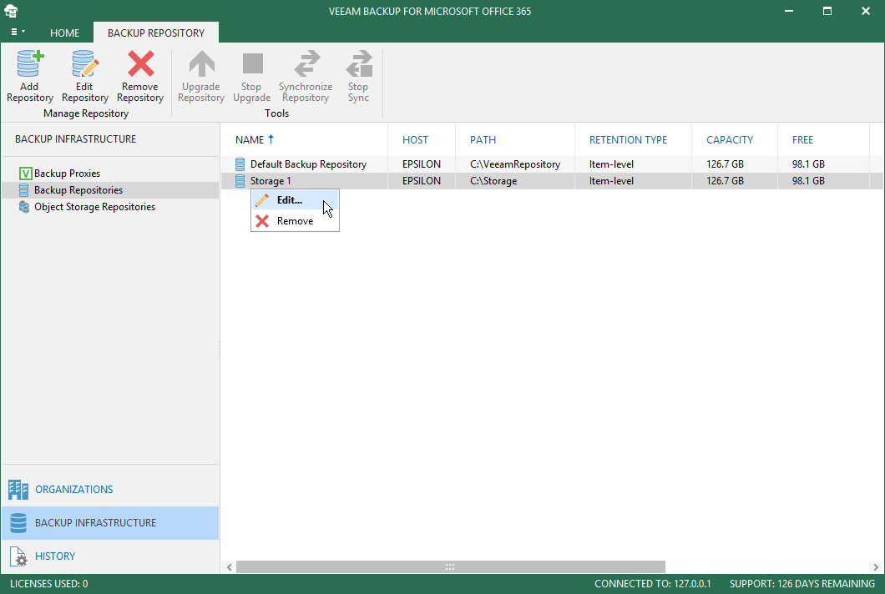The width and height of the screenshot is (885, 594).
Task: Switch to the HOME ribbon tab
Action: tap(64, 33)
